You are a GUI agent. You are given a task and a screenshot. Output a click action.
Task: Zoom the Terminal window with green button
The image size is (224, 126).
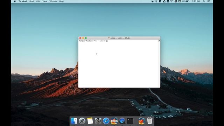[86, 38]
